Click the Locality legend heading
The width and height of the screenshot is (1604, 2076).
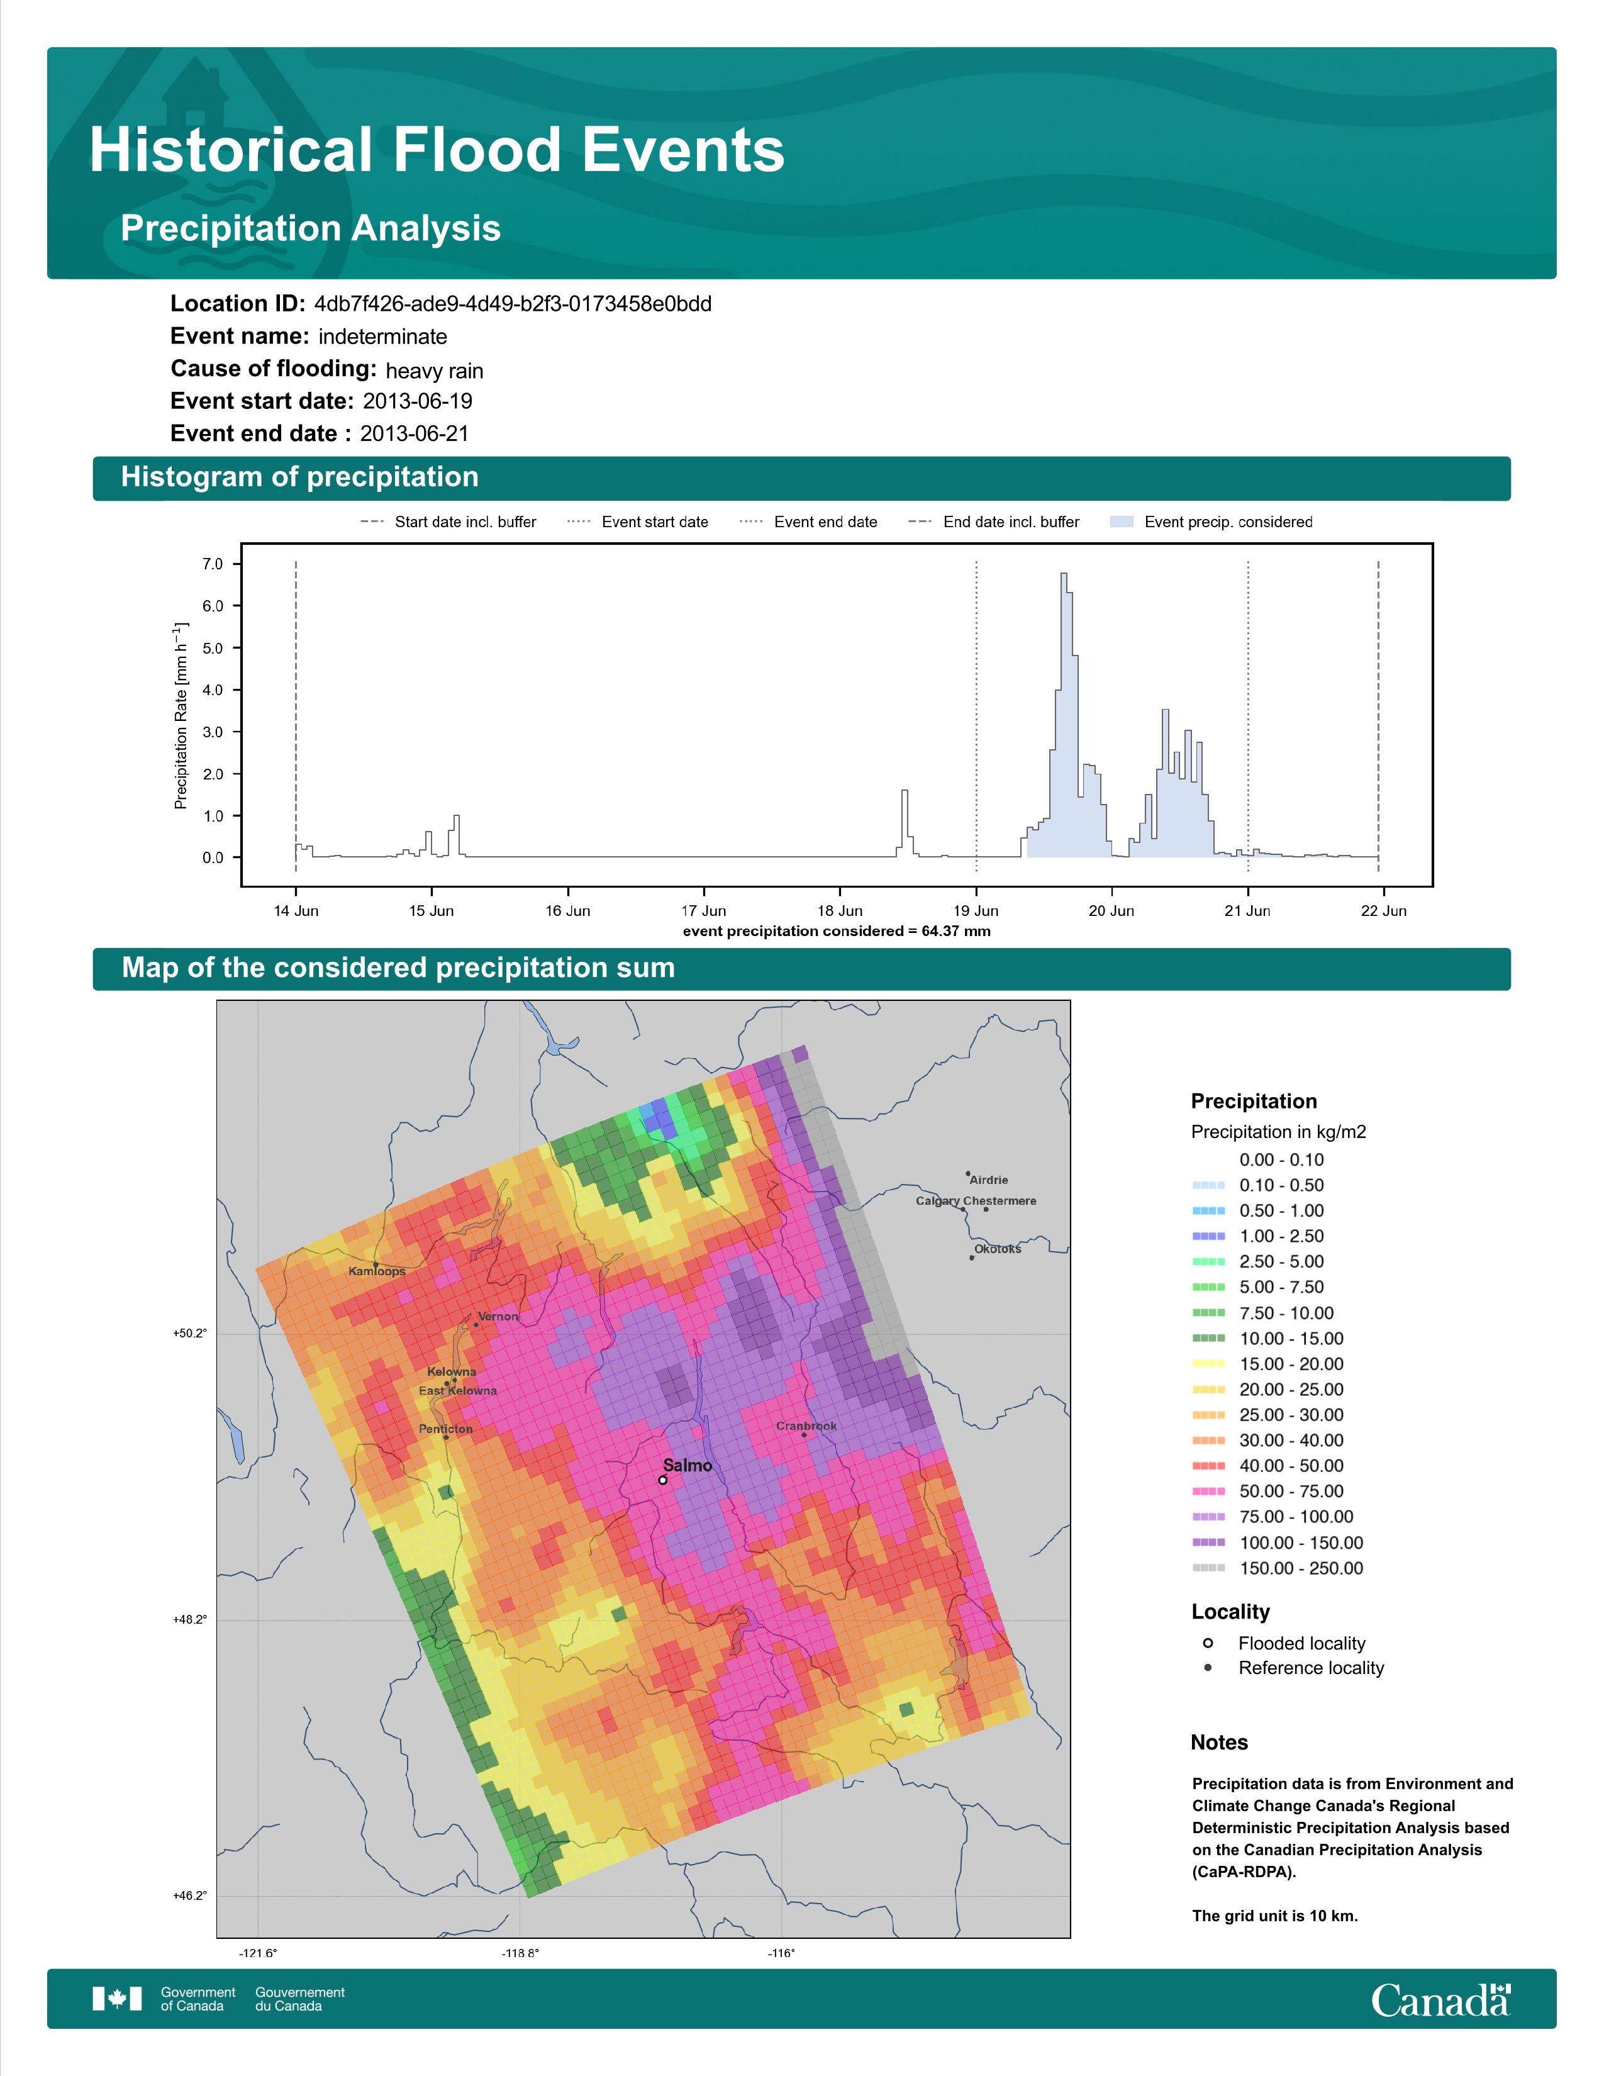click(1230, 1612)
